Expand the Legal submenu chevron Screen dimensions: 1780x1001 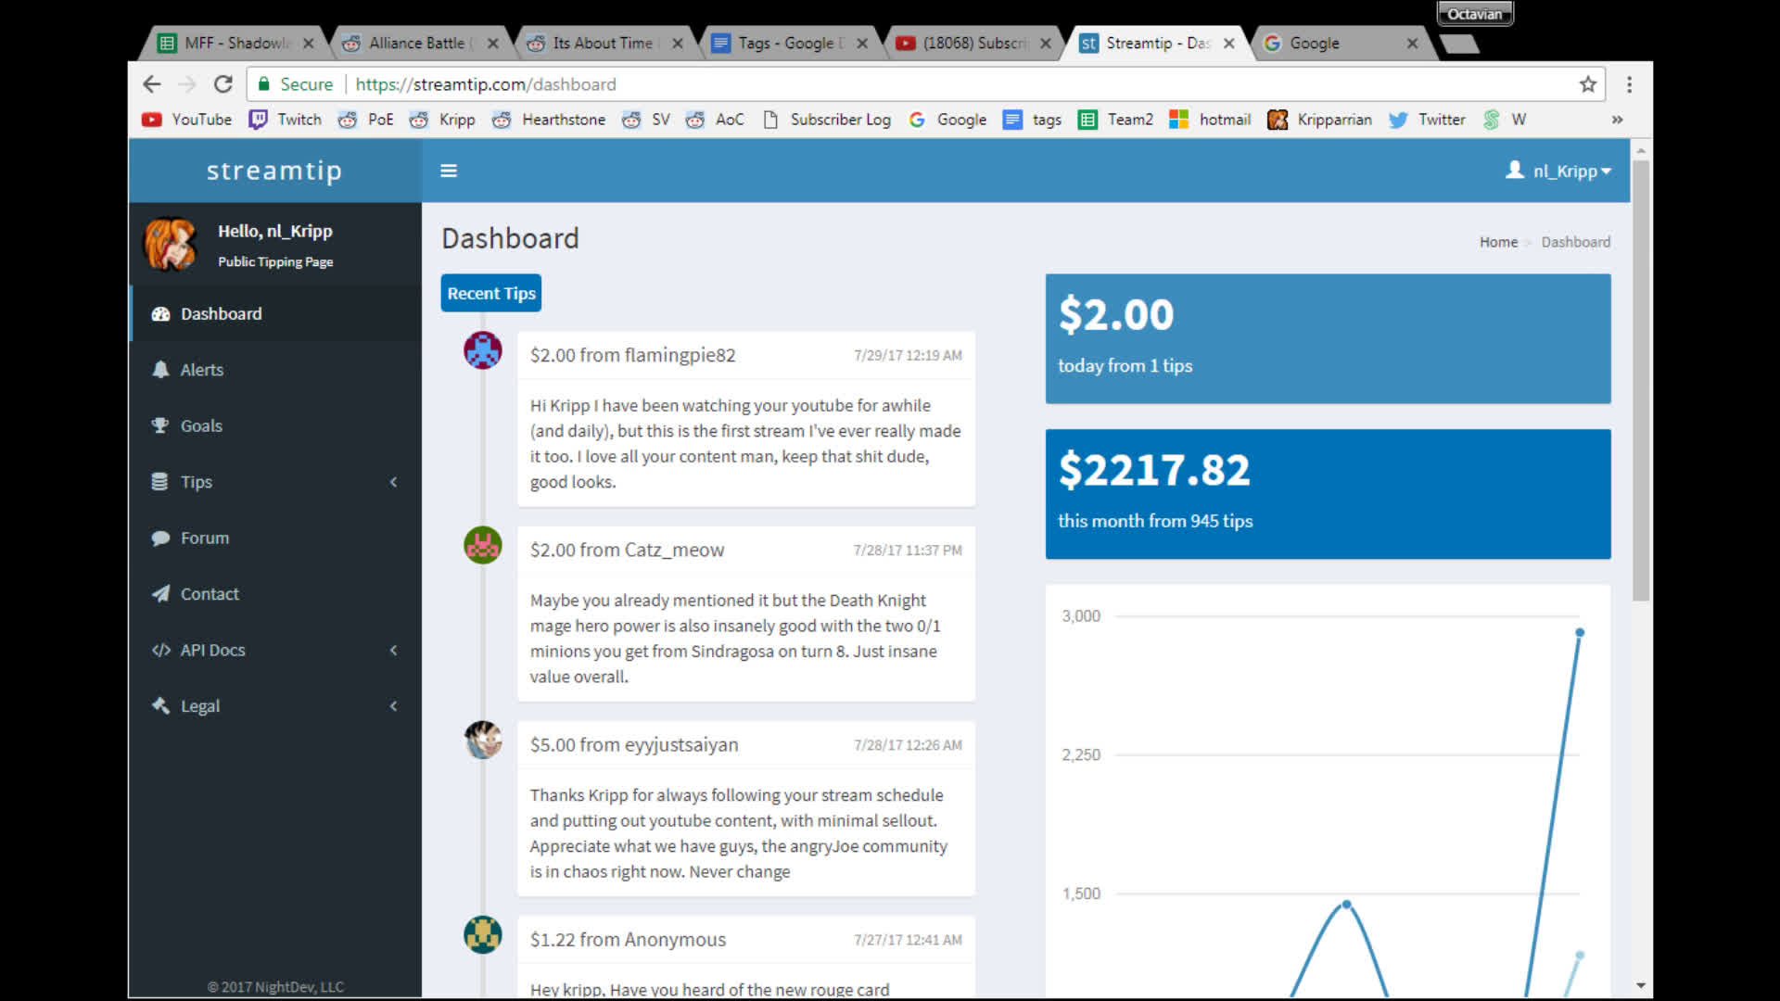tap(393, 706)
